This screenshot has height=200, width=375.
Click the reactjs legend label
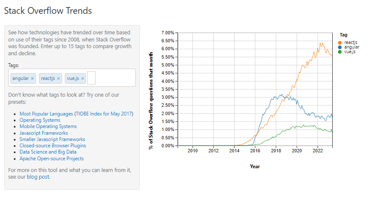click(x=350, y=43)
